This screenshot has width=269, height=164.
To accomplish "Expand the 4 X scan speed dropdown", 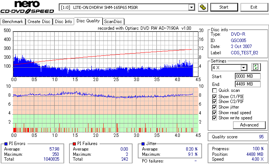I will tap(243, 68).
